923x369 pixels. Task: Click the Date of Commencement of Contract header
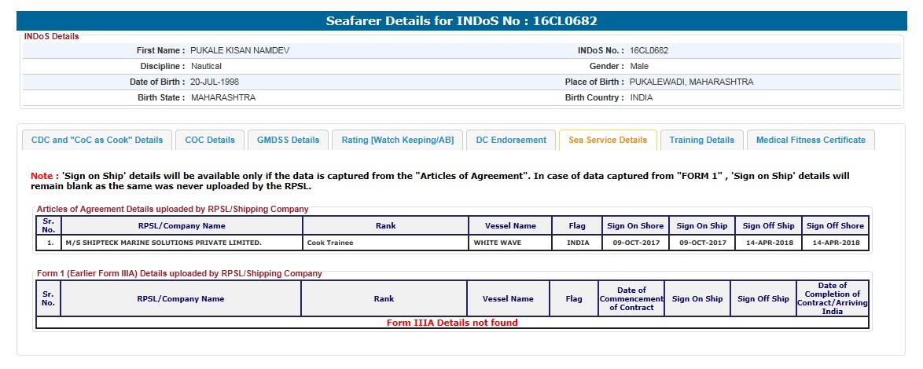631,299
